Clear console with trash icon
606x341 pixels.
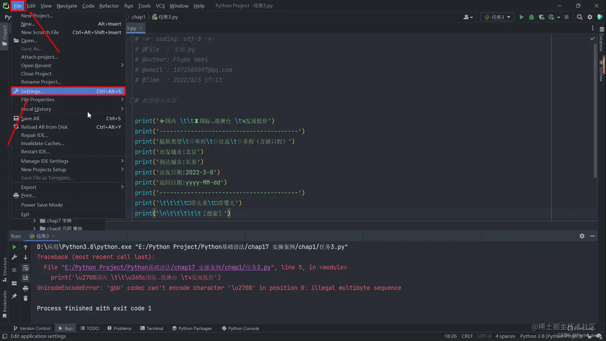[25, 298]
